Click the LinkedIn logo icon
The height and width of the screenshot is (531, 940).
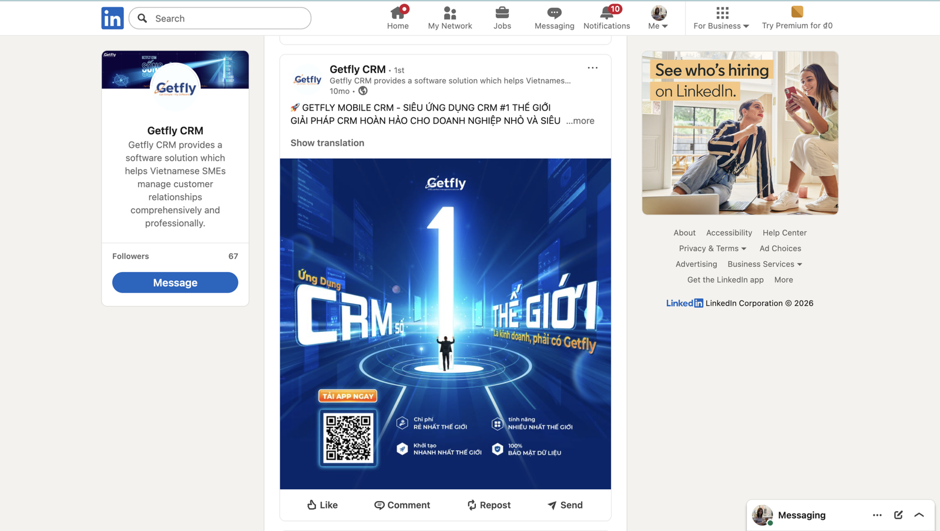tap(112, 18)
